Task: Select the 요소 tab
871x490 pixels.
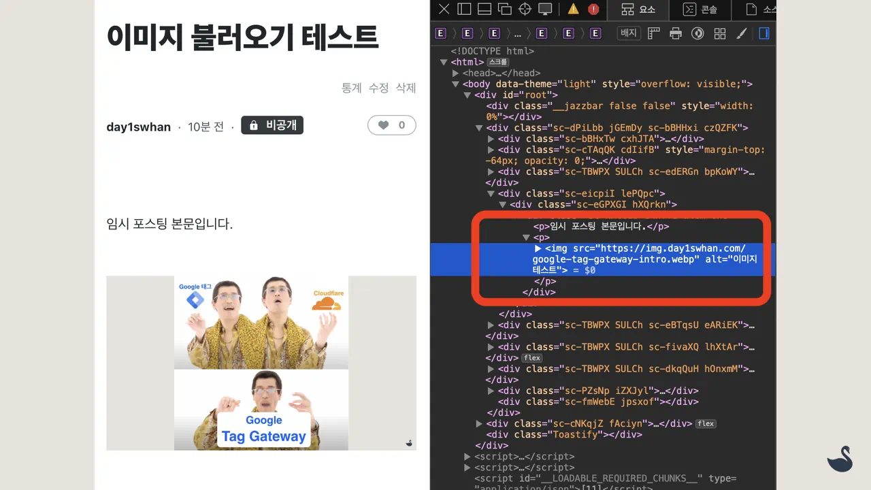Action: pos(638,10)
